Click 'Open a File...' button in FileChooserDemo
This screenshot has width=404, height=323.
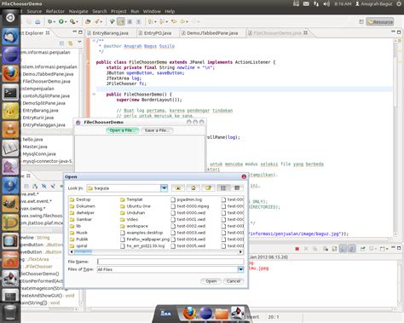click(123, 130)
